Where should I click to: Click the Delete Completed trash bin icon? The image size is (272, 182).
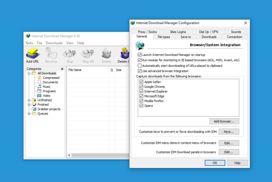(125, 53)
